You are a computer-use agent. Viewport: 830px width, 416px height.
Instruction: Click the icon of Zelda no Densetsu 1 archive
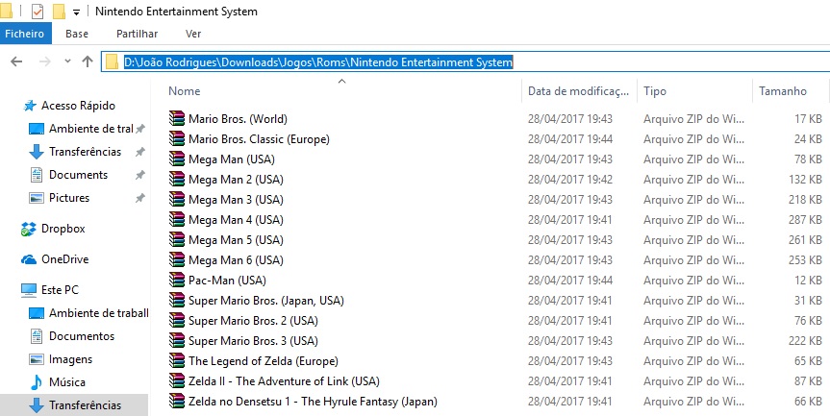click(x=177, y=402)
